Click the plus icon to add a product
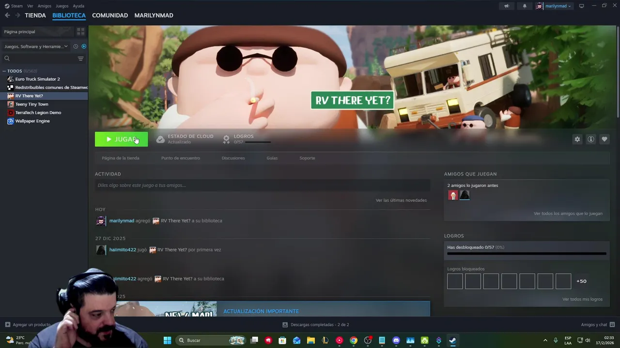Viewport: 620px width, 348px height. (7, 325)
